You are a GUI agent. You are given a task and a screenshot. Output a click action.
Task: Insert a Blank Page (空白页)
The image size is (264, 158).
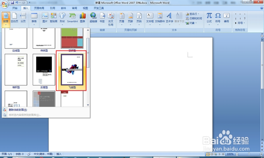point(15,18)
